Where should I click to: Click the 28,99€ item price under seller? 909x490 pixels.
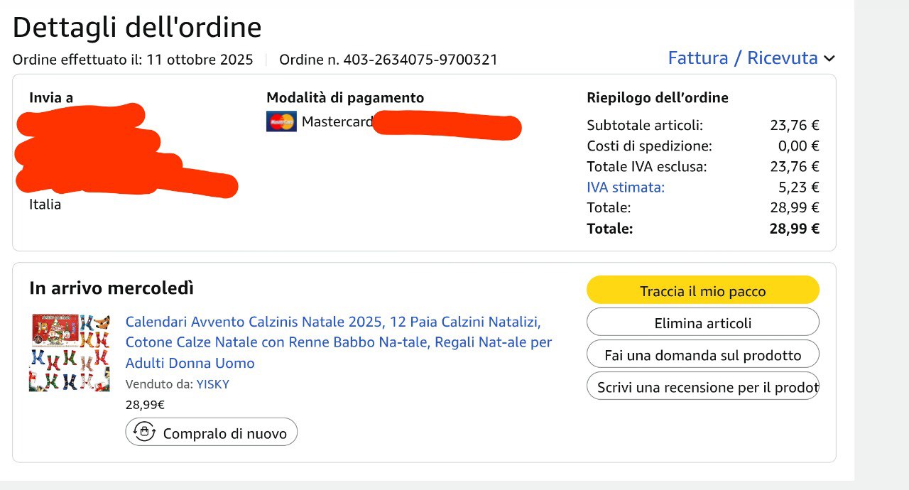pyautogui.click(x=145, y=405)
